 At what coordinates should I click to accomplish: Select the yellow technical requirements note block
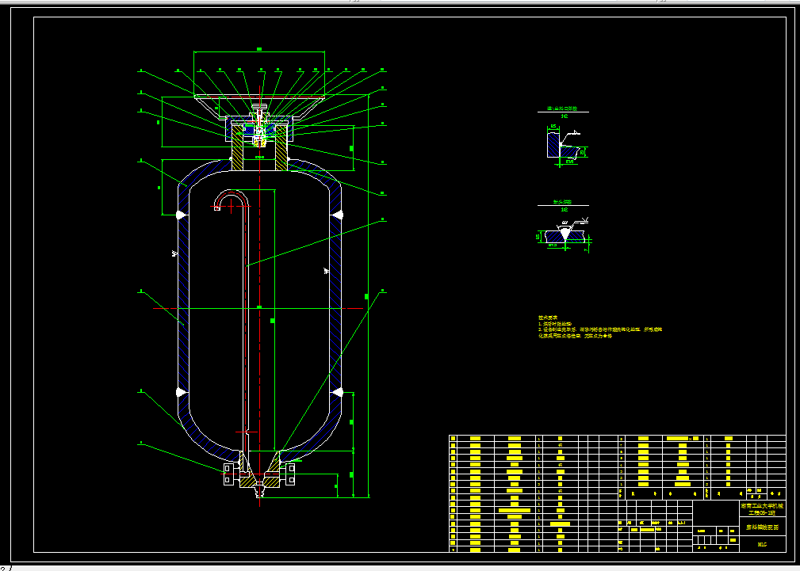[599, 326]
